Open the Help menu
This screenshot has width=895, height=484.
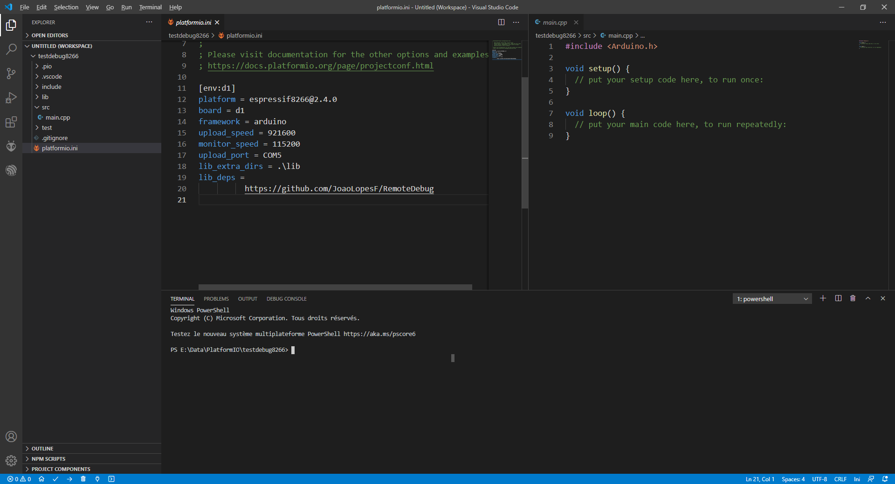point(175,7)
